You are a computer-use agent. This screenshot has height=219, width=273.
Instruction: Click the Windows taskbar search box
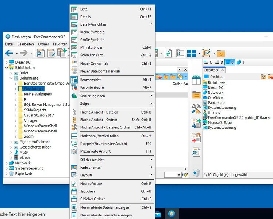coord(34,214)
